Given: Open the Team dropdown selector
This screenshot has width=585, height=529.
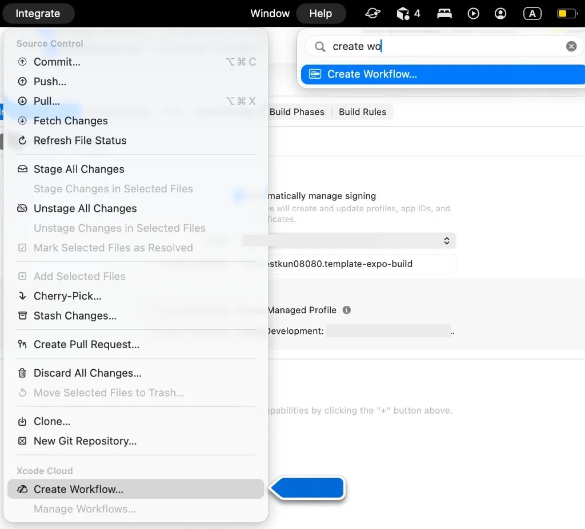Looking at the screenshot, I should click(x=350, y=241).
